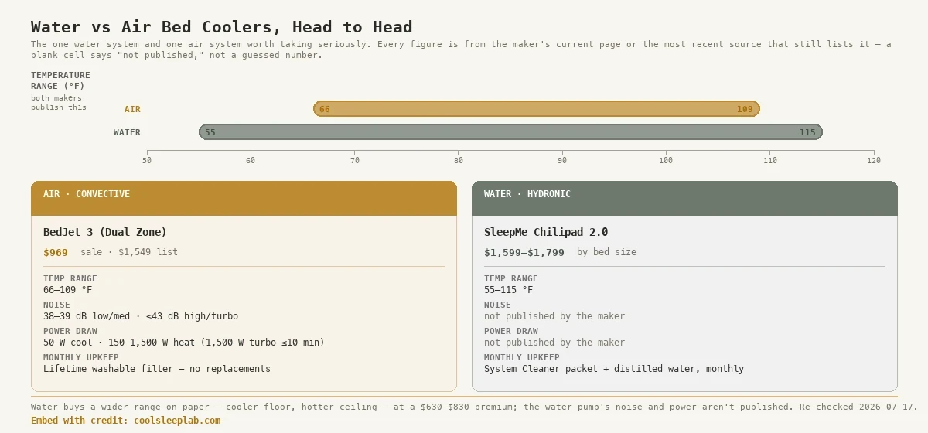This screenshot has width=928, height=433.
Task: Click the WATER temperature range bar
Action: click(510, 132)
